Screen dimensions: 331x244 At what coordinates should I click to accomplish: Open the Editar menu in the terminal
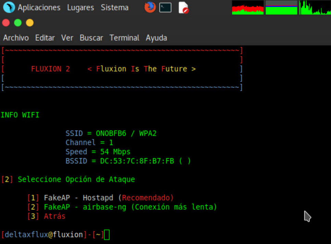[x=45, y=38]
